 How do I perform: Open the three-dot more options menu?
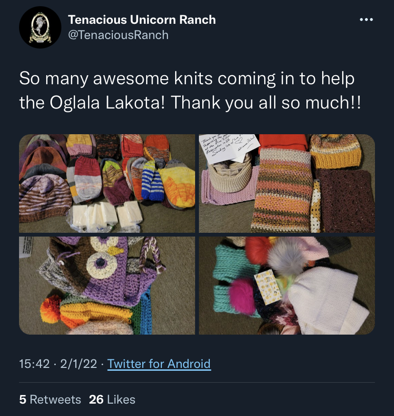click(366, 20)
